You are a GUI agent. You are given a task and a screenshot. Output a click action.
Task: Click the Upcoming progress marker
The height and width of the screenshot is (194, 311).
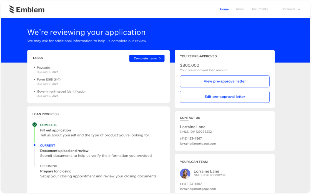(x=34, y=166)
